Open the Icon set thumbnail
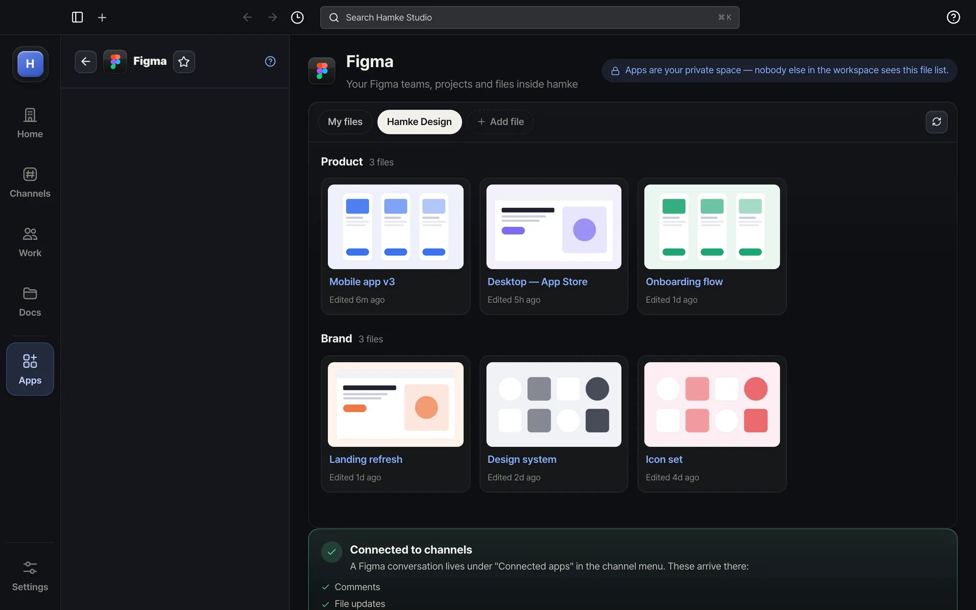Viewport: 976px width, 610px height. (712, 405)
